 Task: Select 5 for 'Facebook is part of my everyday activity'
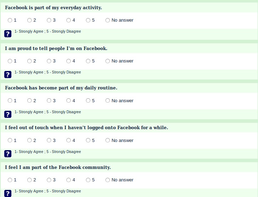(x=88, y=20)
